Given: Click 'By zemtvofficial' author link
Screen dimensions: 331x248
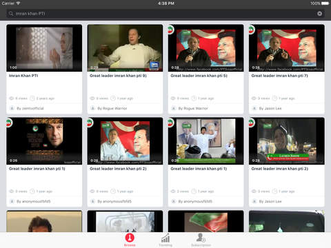Looking at the screenshot, I should pos(30,108).
